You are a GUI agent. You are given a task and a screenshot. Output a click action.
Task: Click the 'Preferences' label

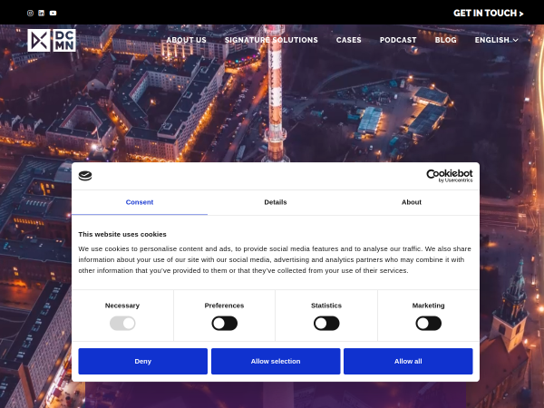(x=224, y=306)
